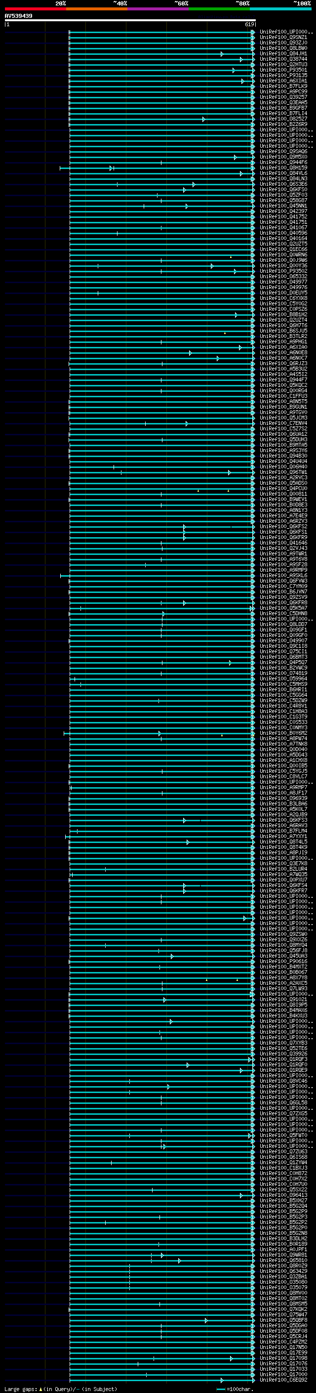This screenshot has width=316, height=1393.
Task: Open hit UniRef100_Q84JH1
Action: tap(283, 53)
